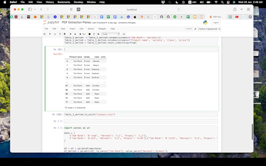The width and height of the screenshot is (266, 166).
Task: Open the Widgets menu
Action: [x=102, y=29]
